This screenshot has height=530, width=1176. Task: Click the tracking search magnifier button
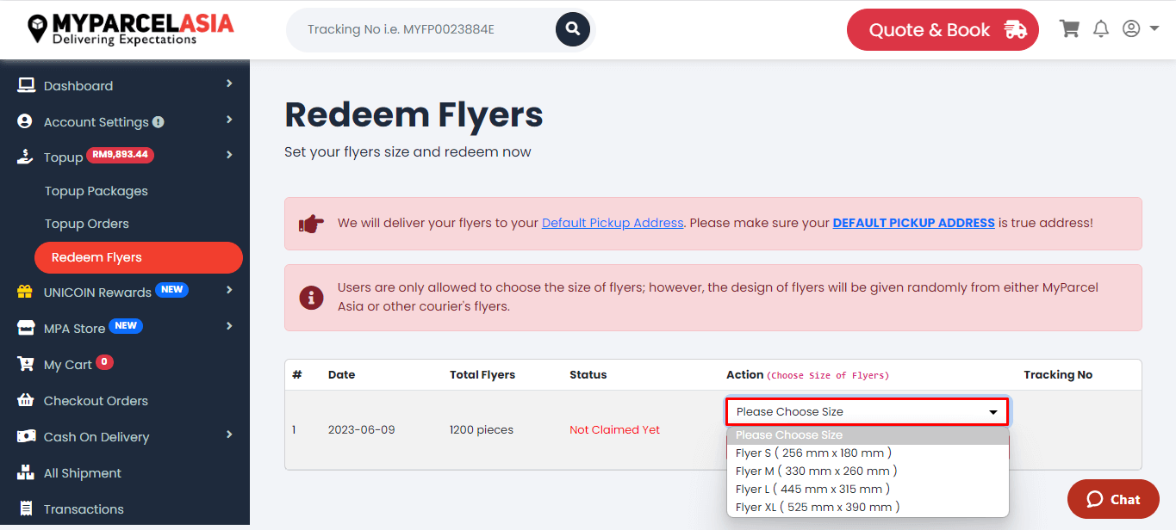coord(573,29)
